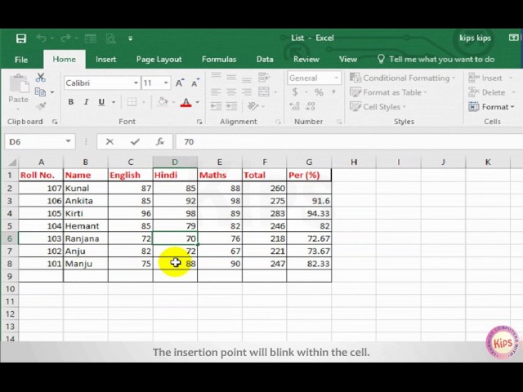Switch to the Review tab
This screenshot has height=392, width=523.
pos(306,60)
